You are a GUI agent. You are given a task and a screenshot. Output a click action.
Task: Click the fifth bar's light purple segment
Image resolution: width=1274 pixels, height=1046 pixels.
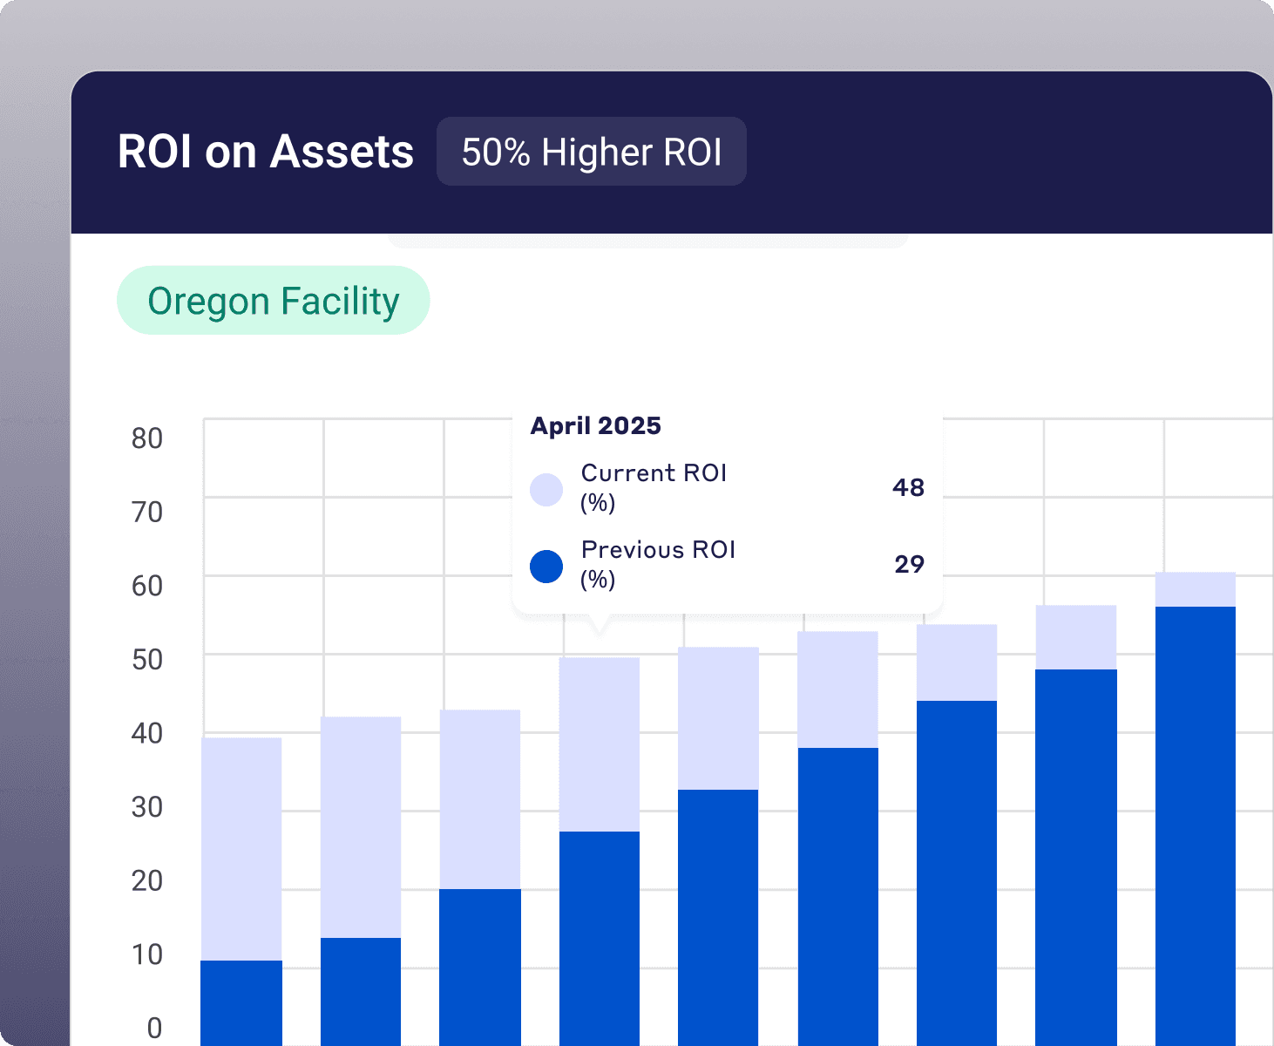coord(718,717)
